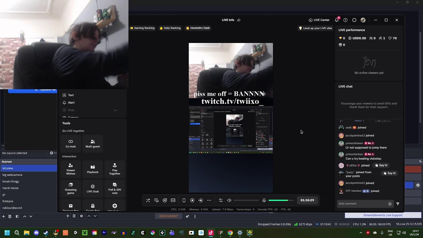Viewport: 423px width, 238px height.
Task: Move the selected scene down
Action: click(31, 216)
